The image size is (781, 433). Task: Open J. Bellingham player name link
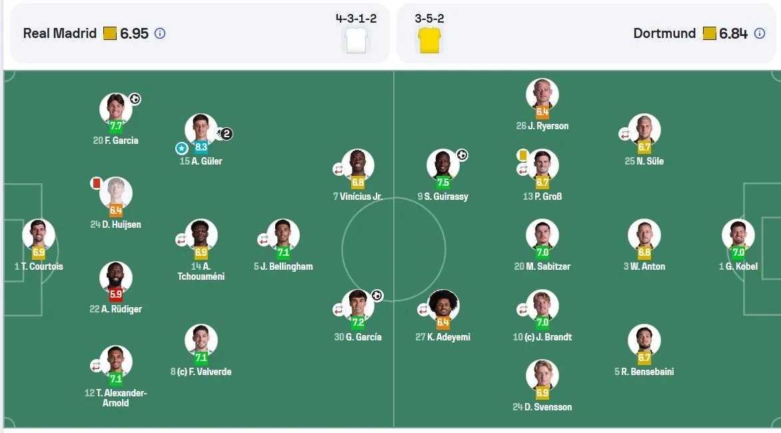(x=283, y=266)
